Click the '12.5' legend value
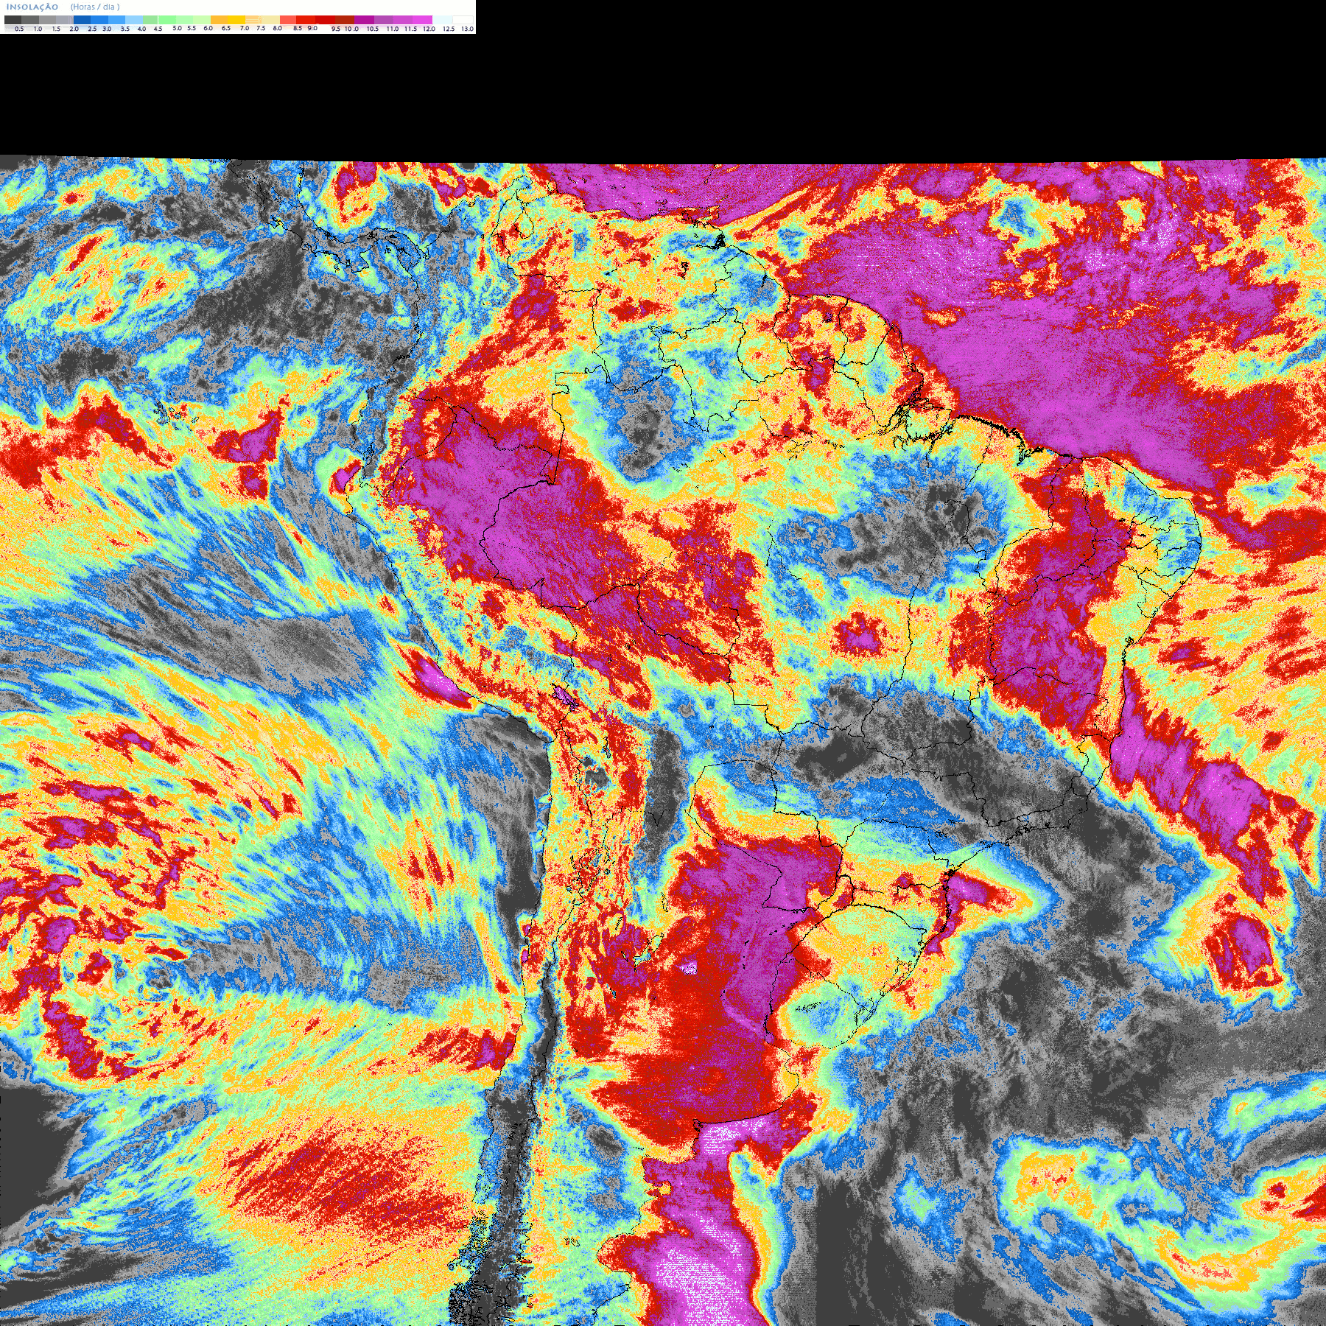1326x1326 pixels. (x=449, y=29)
